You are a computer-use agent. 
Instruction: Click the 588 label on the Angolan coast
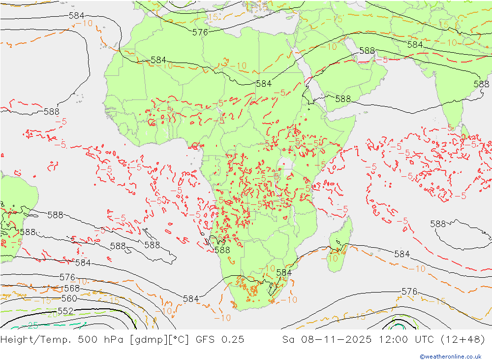point(222,250)
